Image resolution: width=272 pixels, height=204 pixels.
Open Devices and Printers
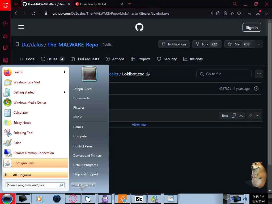click(x=87, y=156)
